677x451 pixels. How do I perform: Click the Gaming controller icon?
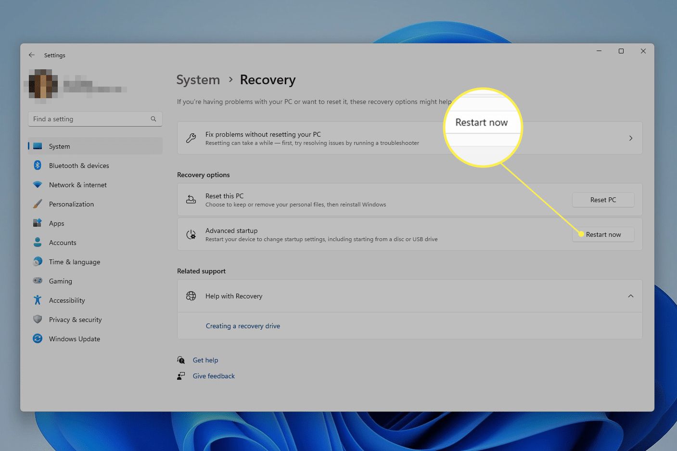point(38,281)
